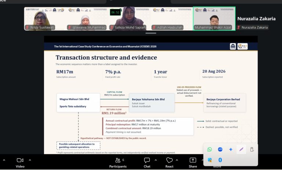The image size is (282, 170).
Task: Click the '1 year' tranche tenor
Action: (x=160, y=72)
